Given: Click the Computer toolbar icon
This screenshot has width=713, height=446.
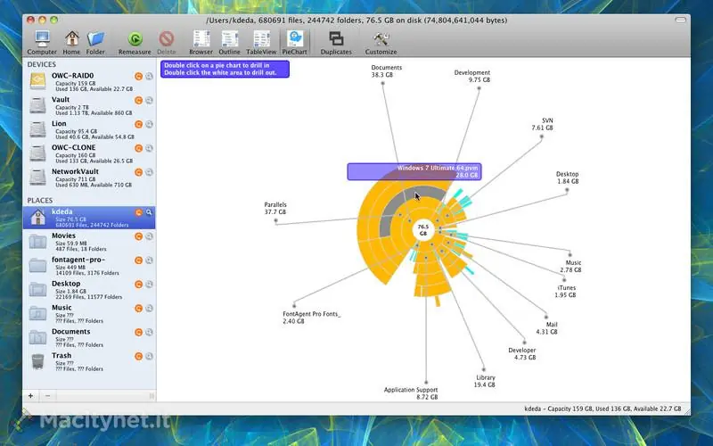Looking at the screenshot, I should click(x=41, y=39).
